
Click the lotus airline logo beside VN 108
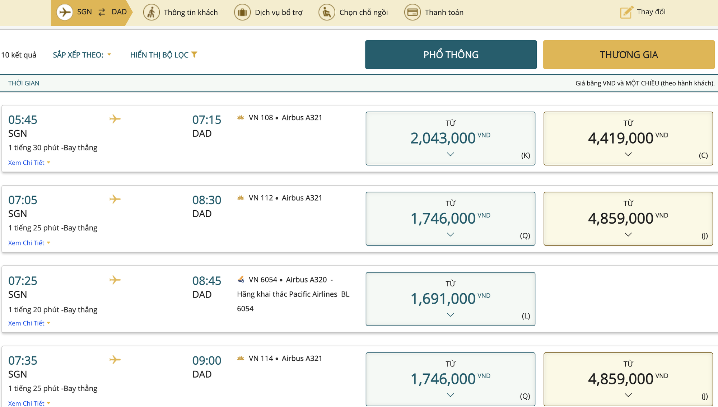coord(241,117)
